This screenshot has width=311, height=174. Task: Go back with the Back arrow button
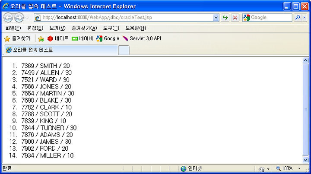click(x=8, y=18)
